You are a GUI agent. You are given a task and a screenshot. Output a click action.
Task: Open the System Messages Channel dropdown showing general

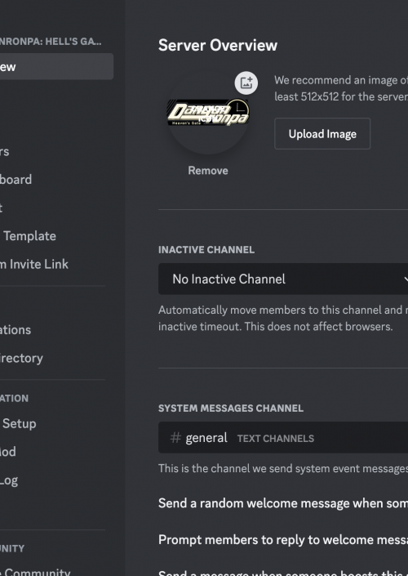pyautogui.click(x=283, y=437)
